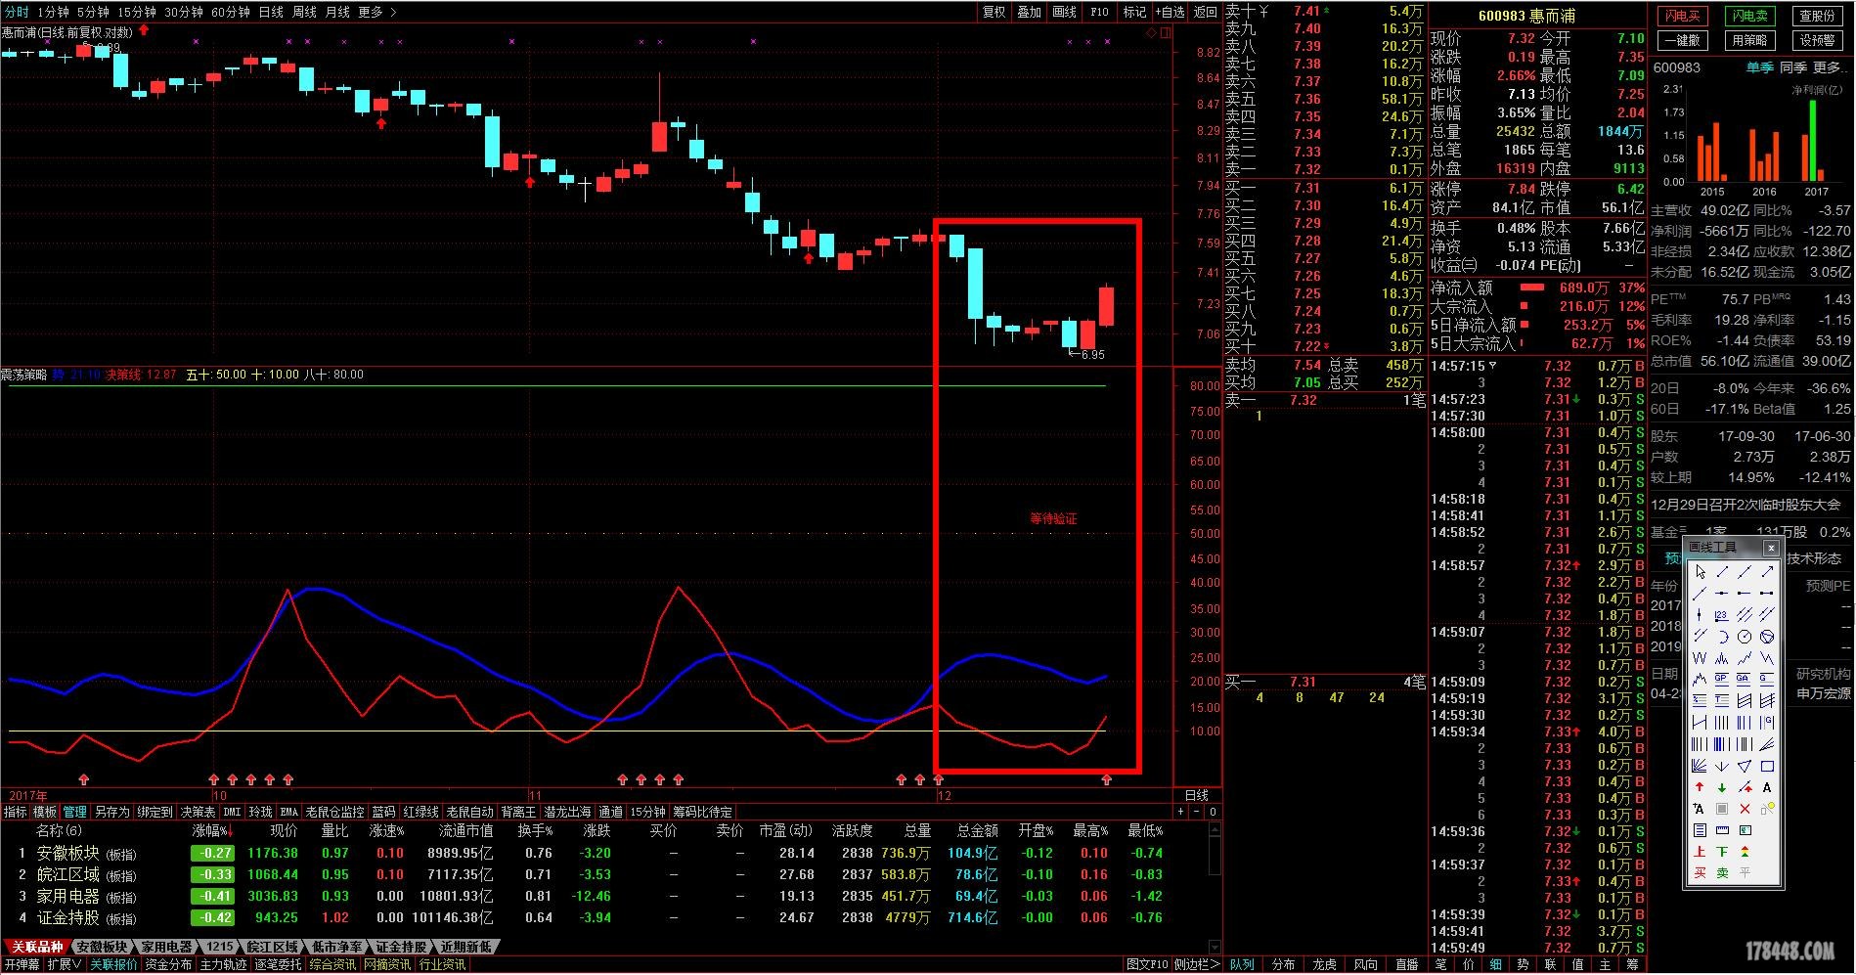Select the GA golden line tool
The width and height of the screenshot is (1856, 975).
click(x=1745, y=679)
